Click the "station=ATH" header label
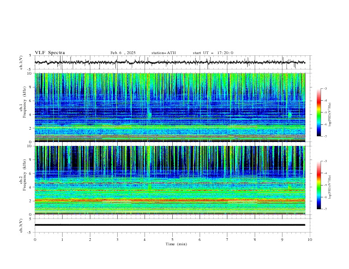The height and width of the screenshot is (269, 349). click(x=163, y=53)
